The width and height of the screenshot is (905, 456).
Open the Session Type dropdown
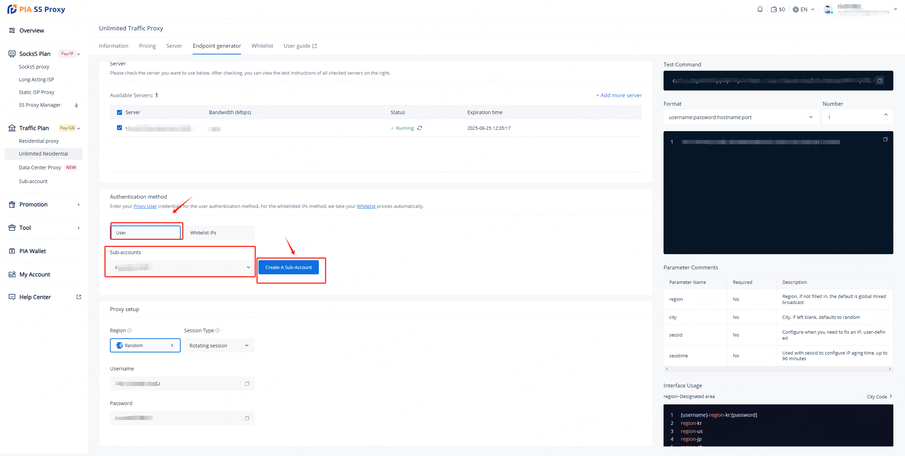[x=219, y=345]
